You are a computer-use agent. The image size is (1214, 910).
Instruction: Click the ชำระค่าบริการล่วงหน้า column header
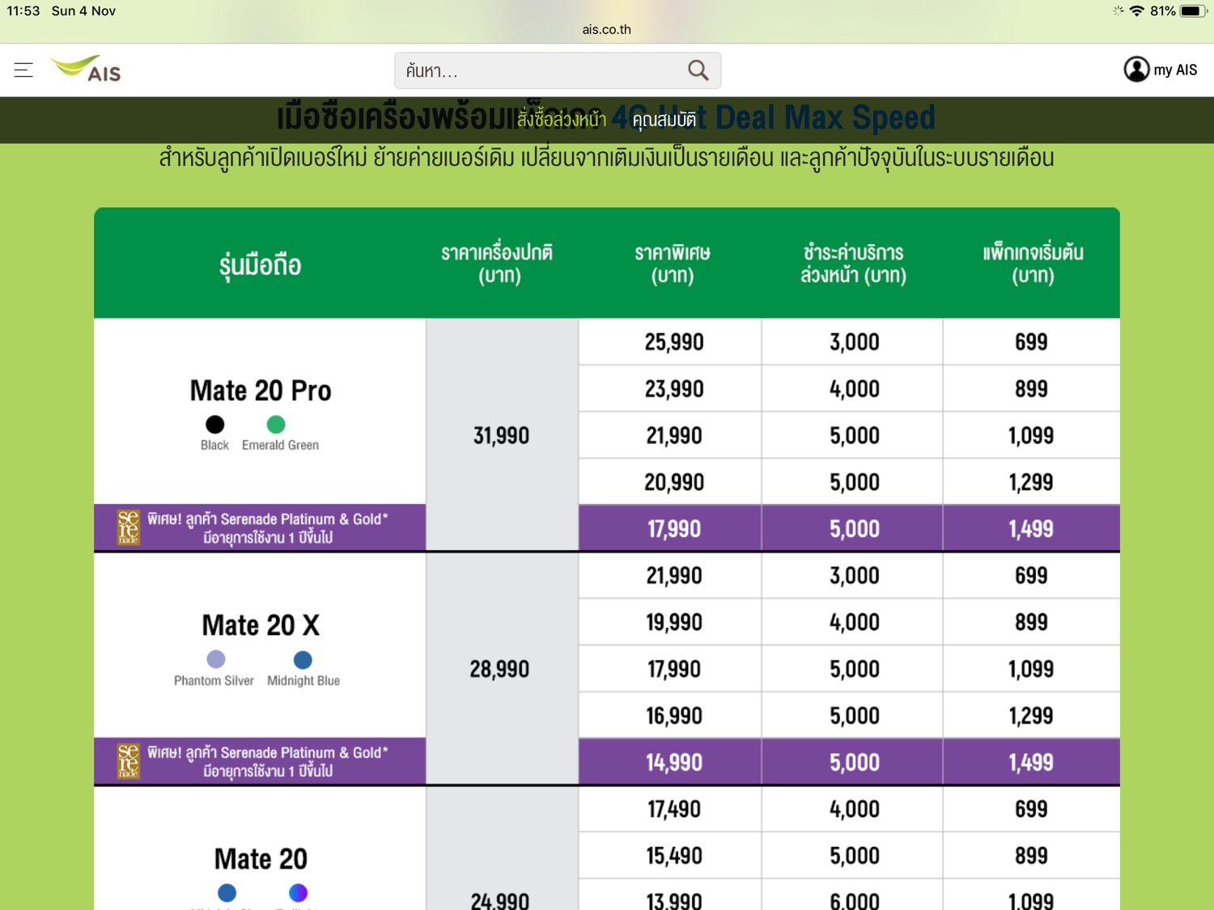[854, 264]
